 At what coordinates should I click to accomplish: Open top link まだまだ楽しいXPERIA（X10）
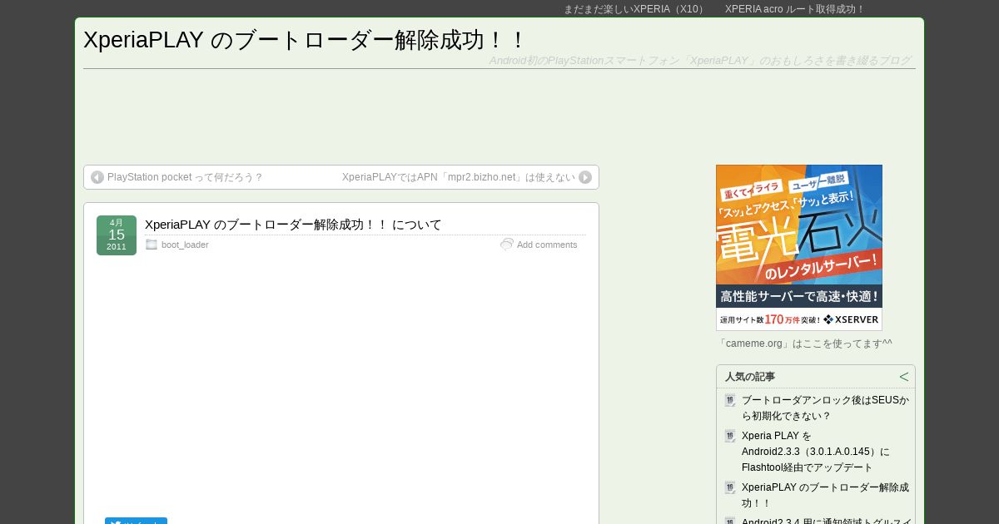pyautogui.click(x=634, y=9)
